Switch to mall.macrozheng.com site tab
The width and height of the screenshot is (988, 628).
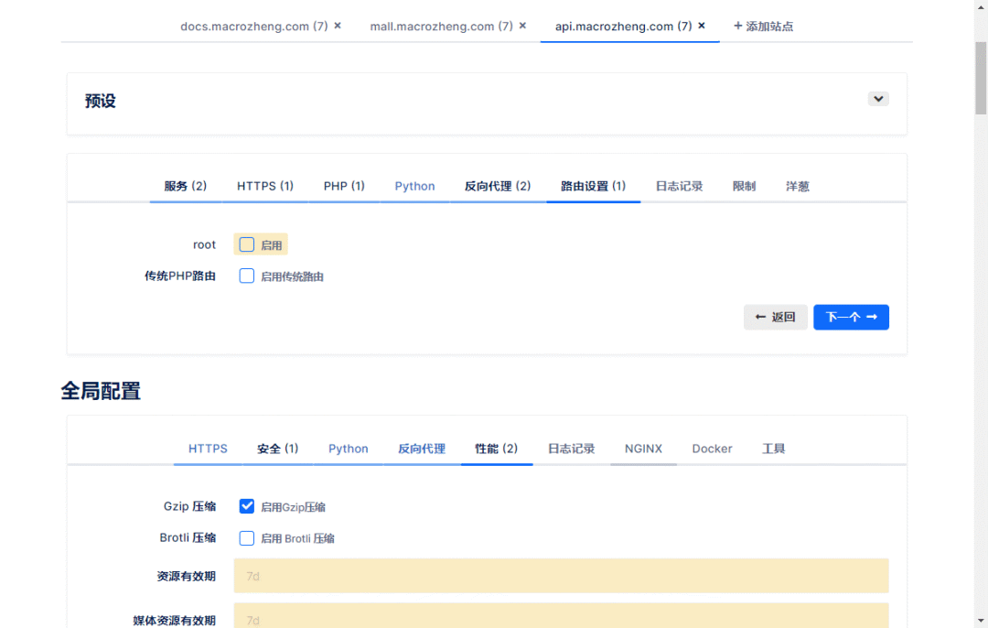pyautogui.click(x=441, y=27)
